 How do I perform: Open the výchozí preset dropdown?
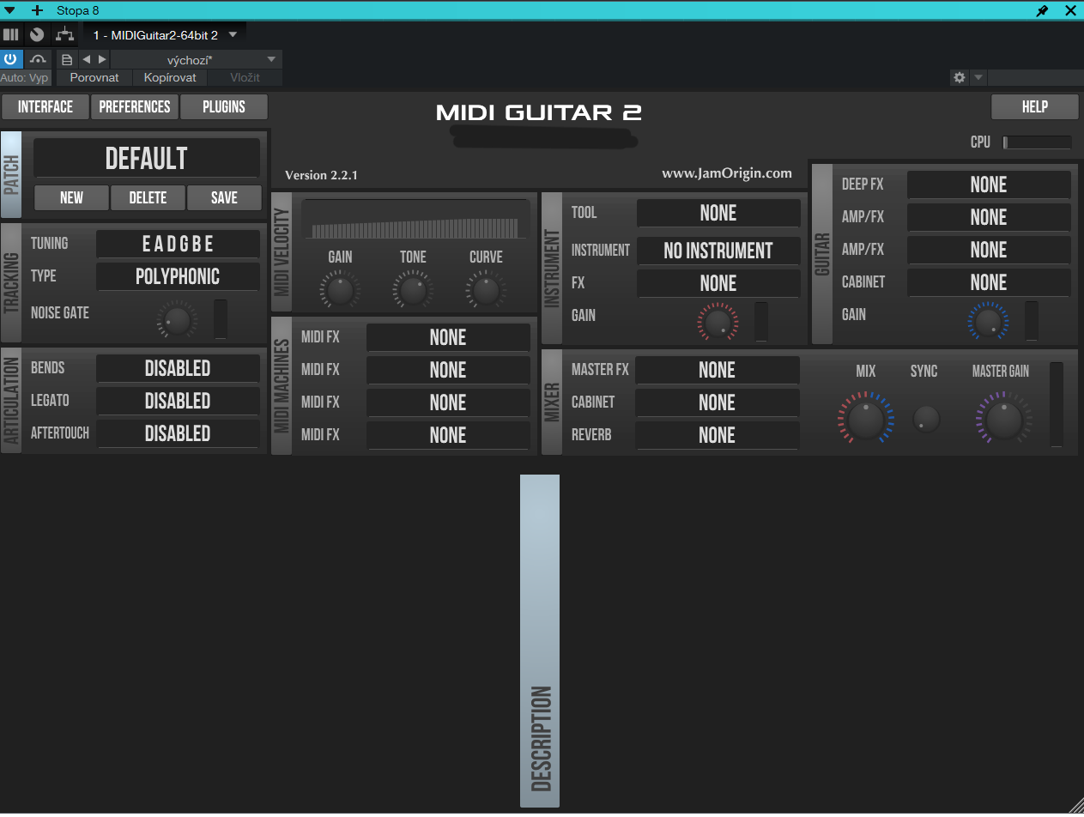tap(196, 59)
